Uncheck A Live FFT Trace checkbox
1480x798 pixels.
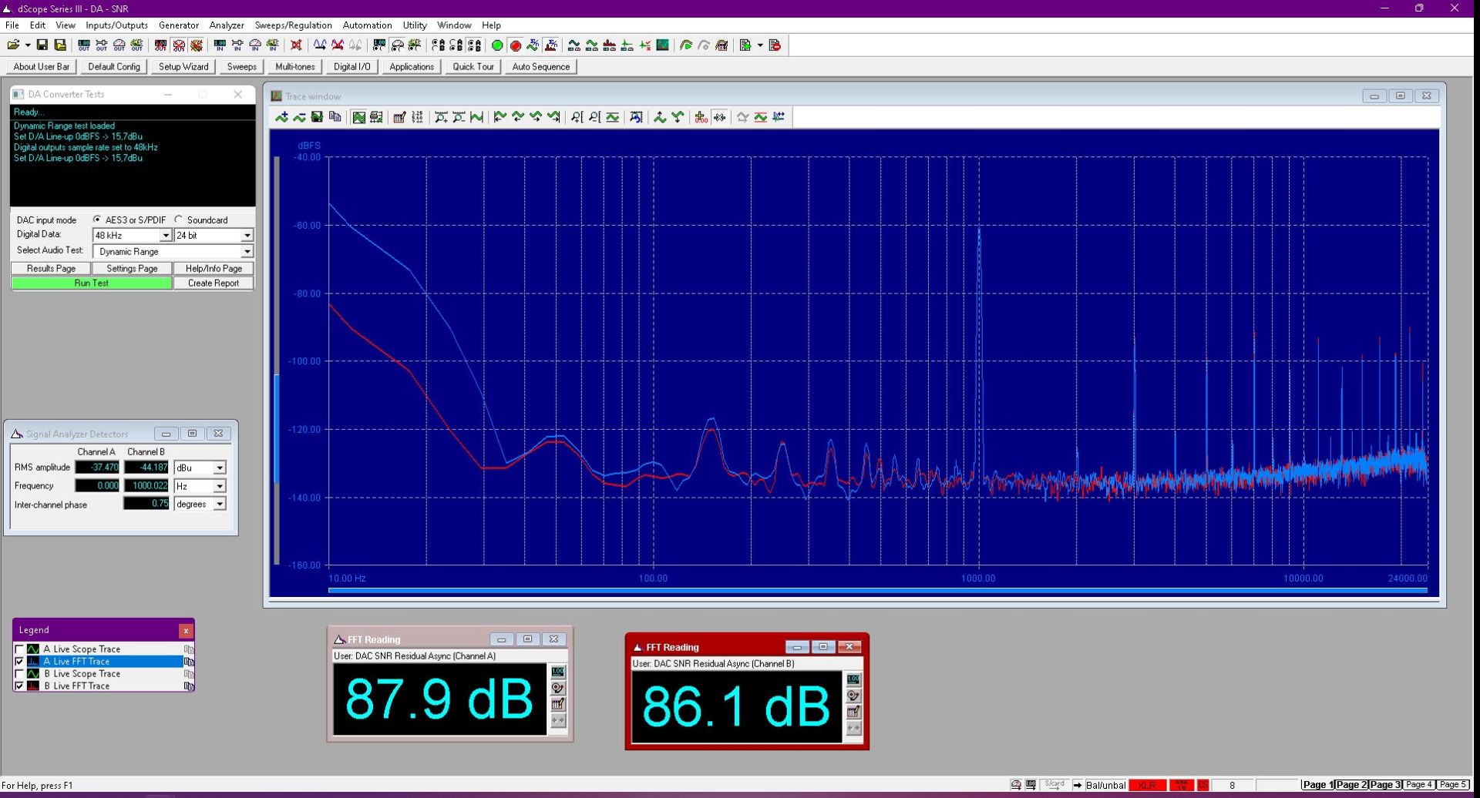tap(19, 662)
